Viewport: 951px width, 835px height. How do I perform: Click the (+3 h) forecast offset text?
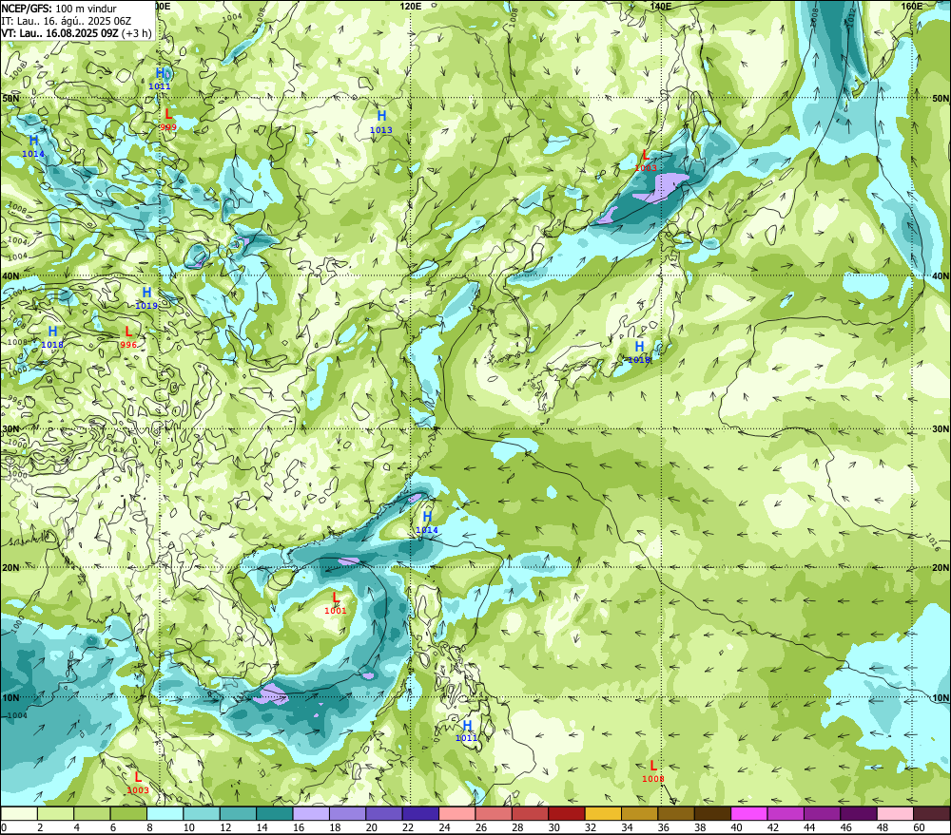pyautogui.click(x=136, y=32)
